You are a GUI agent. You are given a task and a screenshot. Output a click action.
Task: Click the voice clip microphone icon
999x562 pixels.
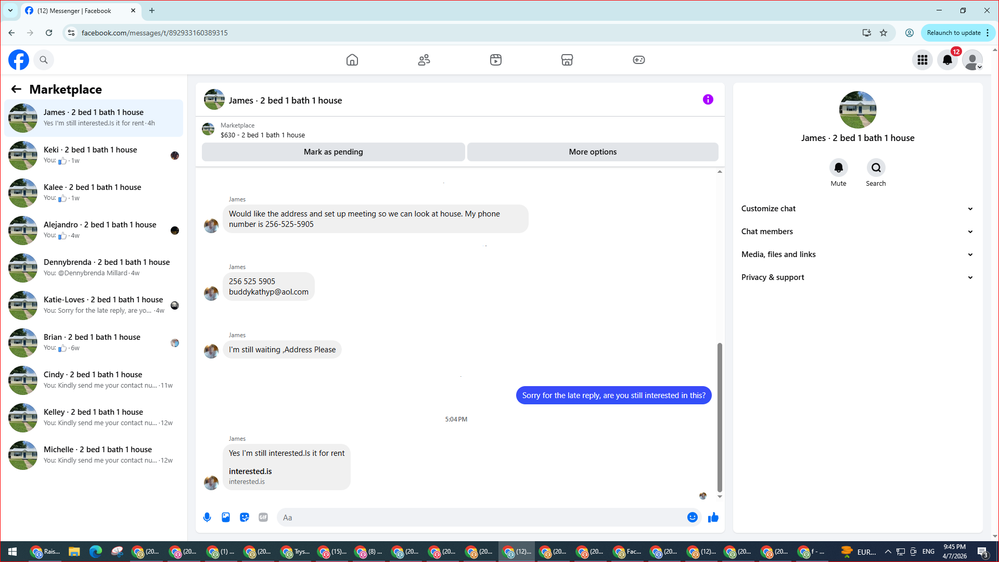[207, 517]
